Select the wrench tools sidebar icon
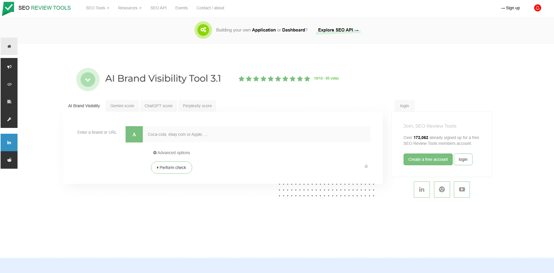This screenshot has width=554, height=273. (9, 119)
